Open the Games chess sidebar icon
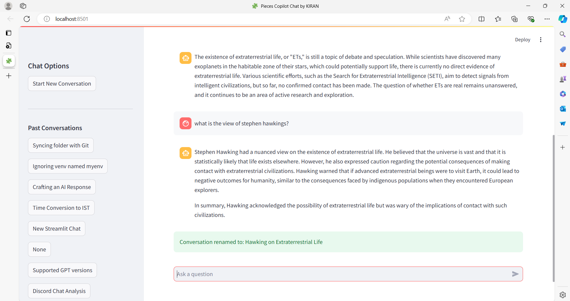570x301 pixels. point(563,79)
